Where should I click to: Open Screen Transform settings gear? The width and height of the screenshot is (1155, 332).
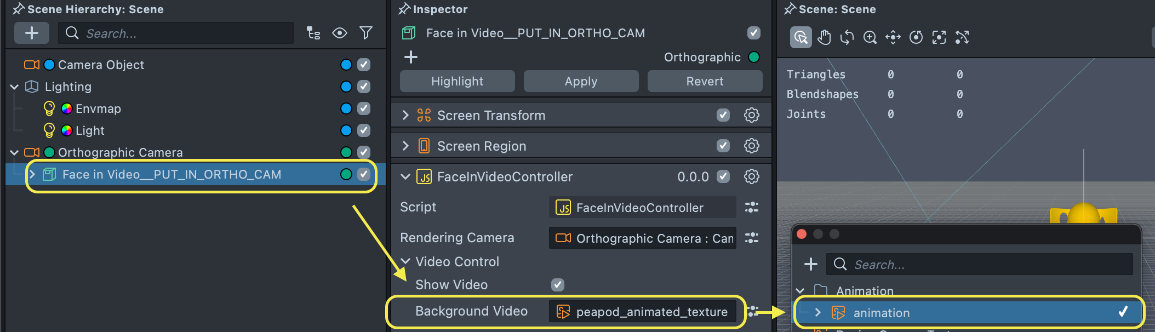(x=751, y=115)
